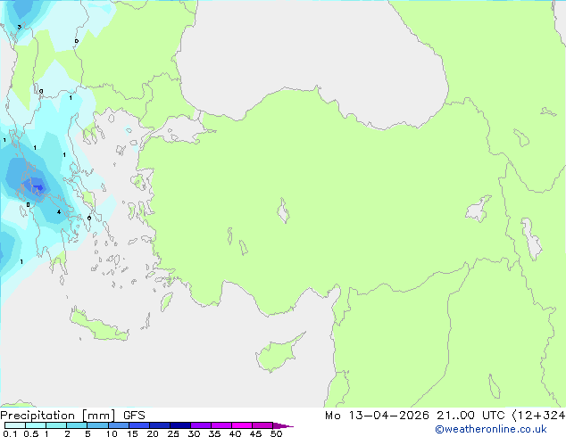Click the 1–2 mm legend color swatch
566x437 pixels.
pos(56,425)
